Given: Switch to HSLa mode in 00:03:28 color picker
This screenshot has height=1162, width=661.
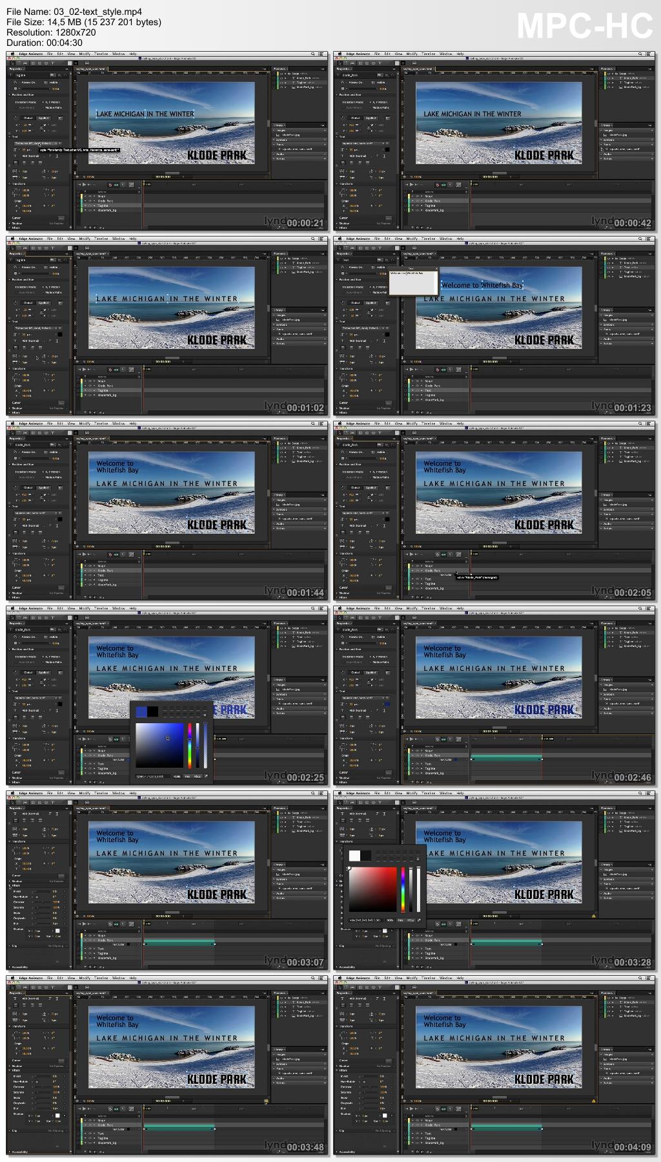Looking at the screenshot, I should (411, 920).
